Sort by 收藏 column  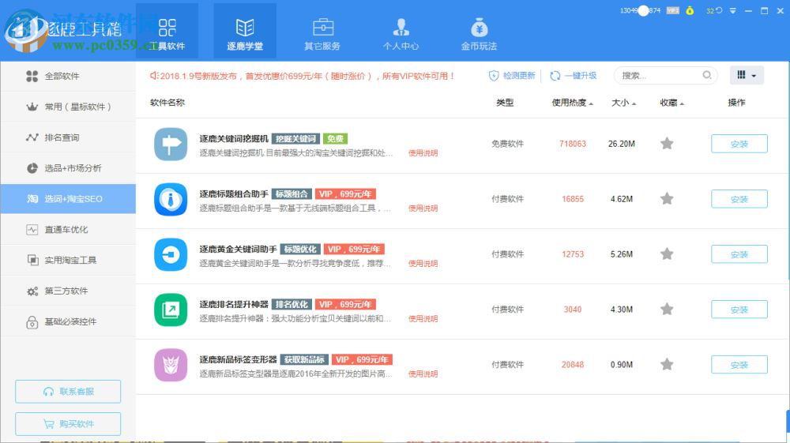tap(671, 103)
